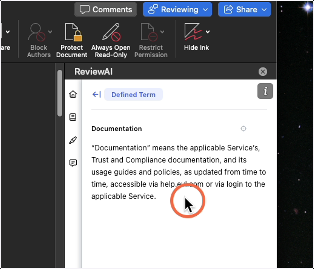Click the ReviewAI panel title
Screen dimensions: 314x269
[x=93, y=72]
